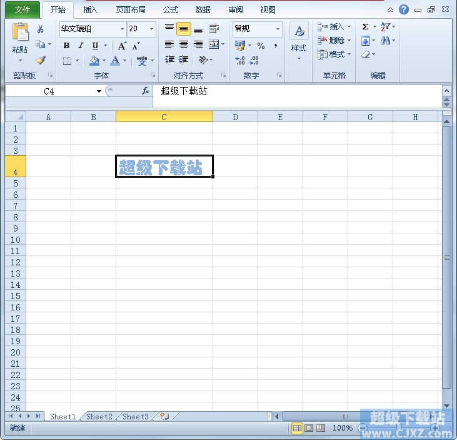Screen dimensions: 457x440
Task: Click the Paste clipboard icon
Action: point(20,31)
